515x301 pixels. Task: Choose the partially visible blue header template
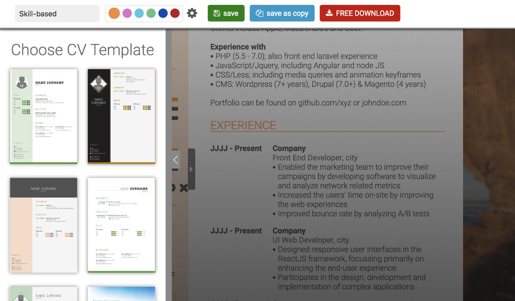click(121, 294)
